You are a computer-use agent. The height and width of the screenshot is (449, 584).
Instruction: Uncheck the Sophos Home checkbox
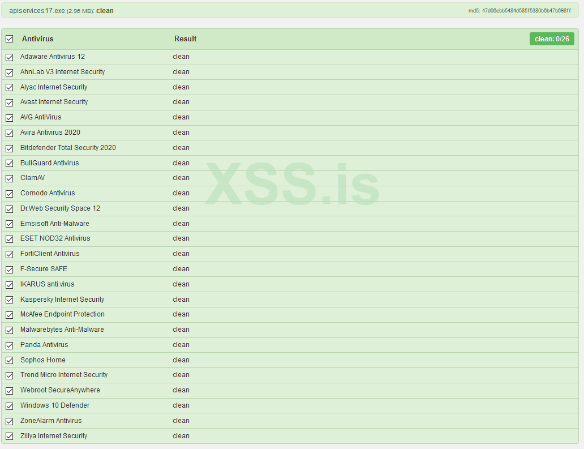pyautogui.click(x=9, y=361)
